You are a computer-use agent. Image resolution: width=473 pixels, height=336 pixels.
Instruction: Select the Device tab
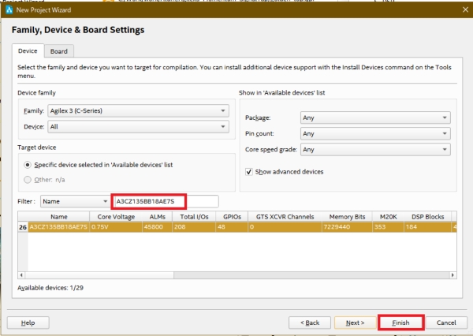[x=28, y=51]
